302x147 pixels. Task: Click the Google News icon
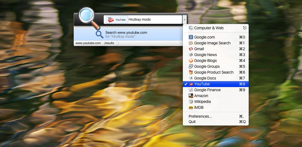191,55
